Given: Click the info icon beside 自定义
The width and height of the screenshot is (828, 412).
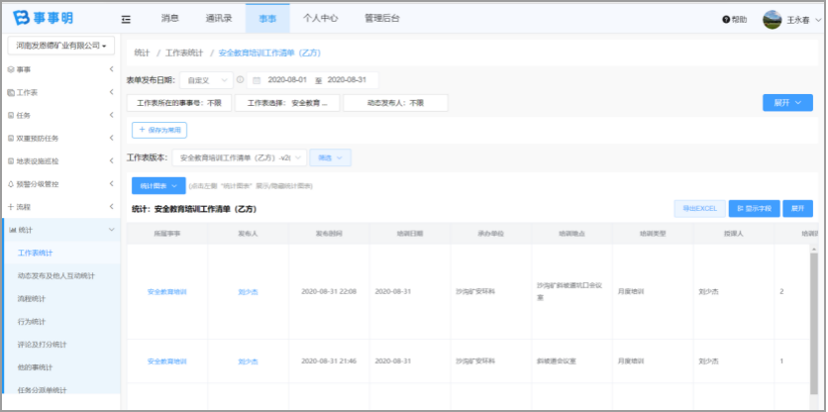Looking at the screenshot, I should click(240, 80).
